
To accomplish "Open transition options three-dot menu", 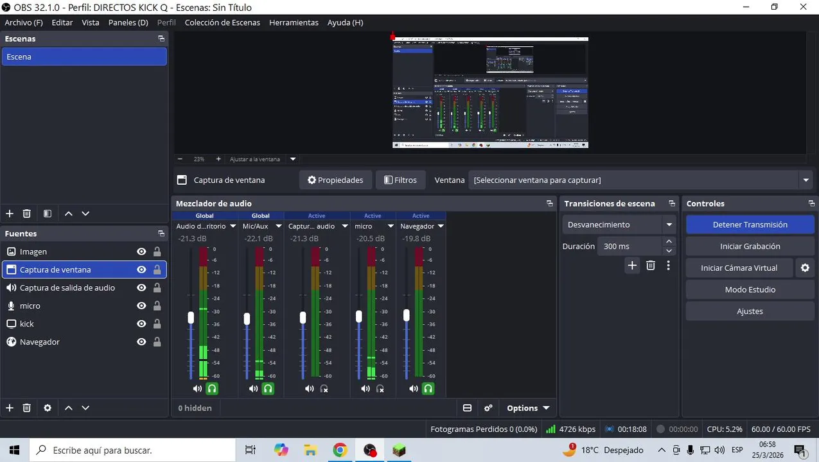I will (668, 265).
